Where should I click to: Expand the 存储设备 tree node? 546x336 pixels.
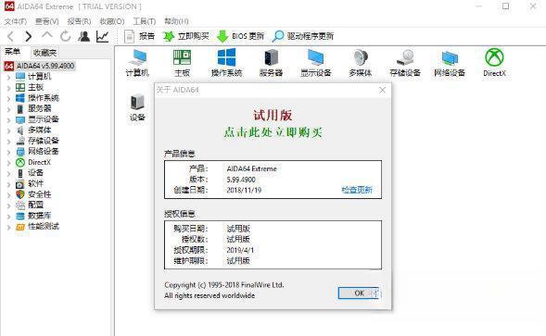coord(8,142)
